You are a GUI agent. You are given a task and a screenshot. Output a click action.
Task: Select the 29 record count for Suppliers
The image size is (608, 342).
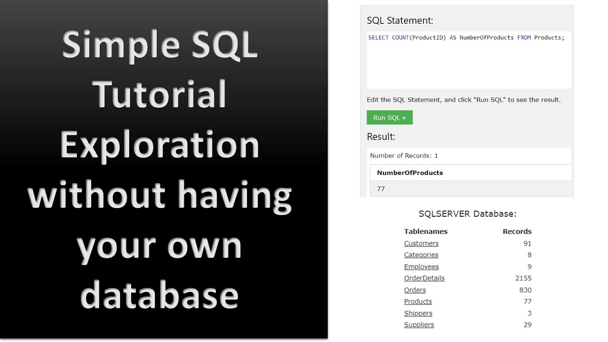[527, 325]
